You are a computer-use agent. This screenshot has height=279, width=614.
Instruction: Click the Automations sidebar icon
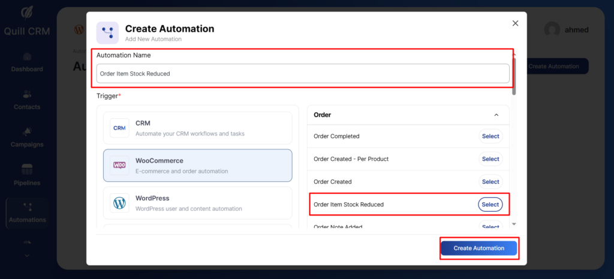pyautogui.click(x=27, y=212)
